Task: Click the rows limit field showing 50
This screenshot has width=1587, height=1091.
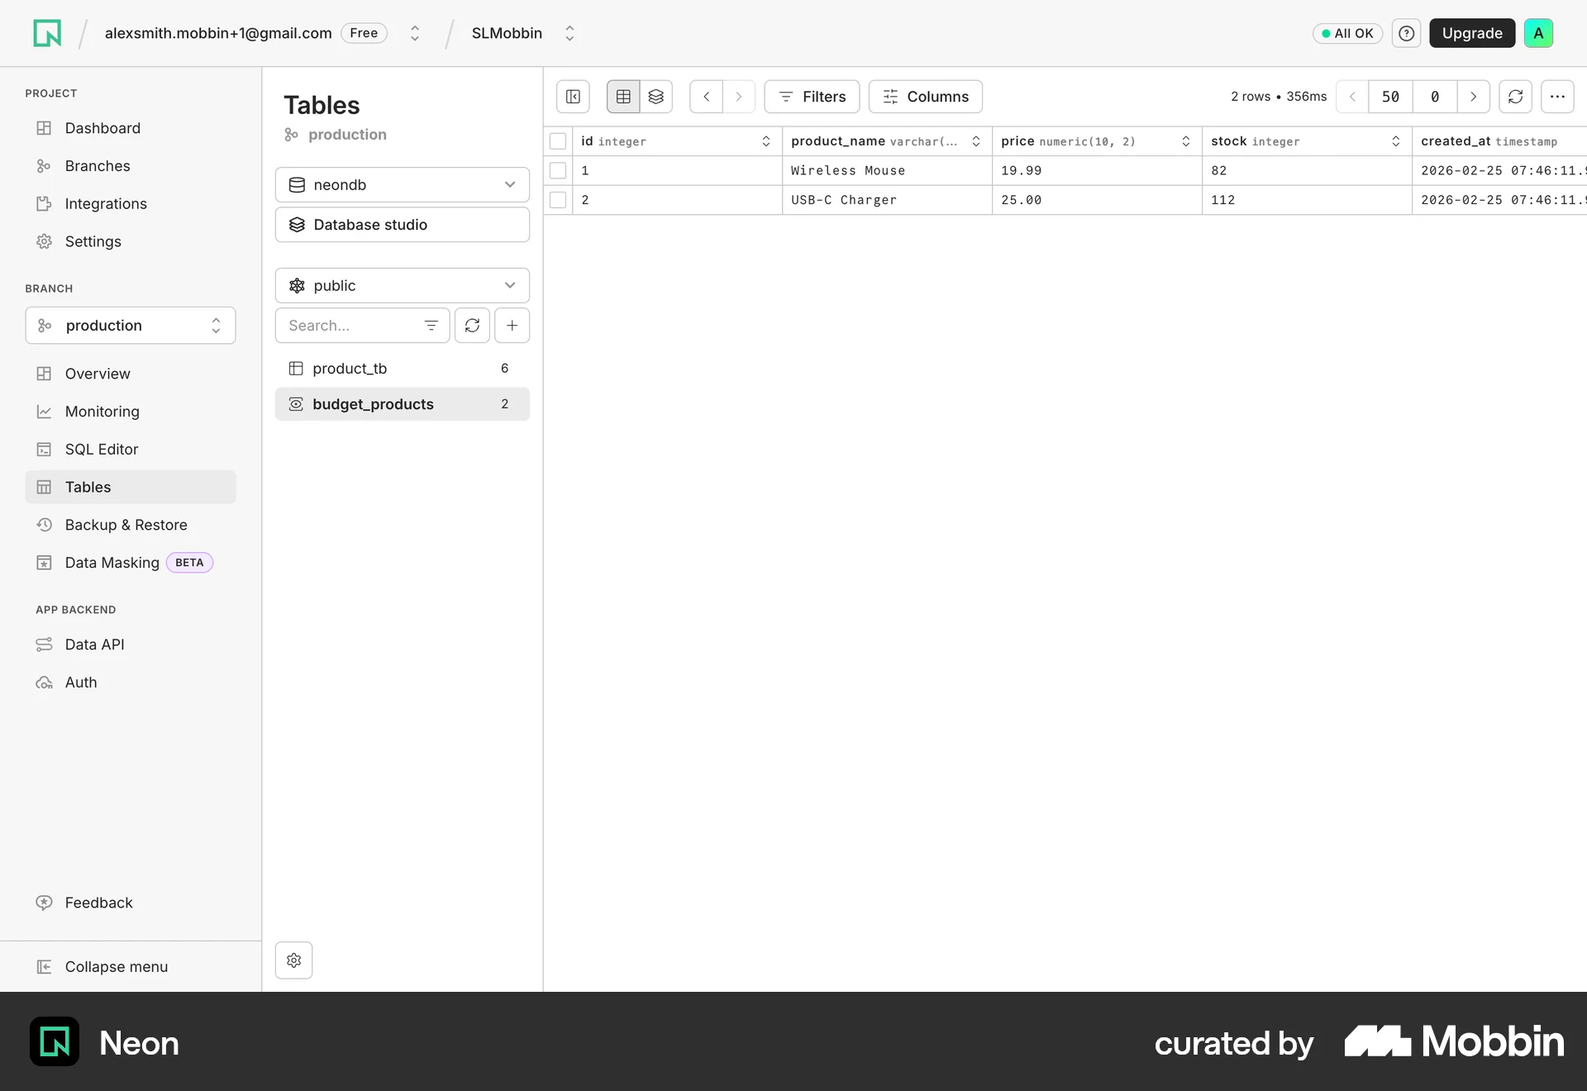Action: point(1390,97)
